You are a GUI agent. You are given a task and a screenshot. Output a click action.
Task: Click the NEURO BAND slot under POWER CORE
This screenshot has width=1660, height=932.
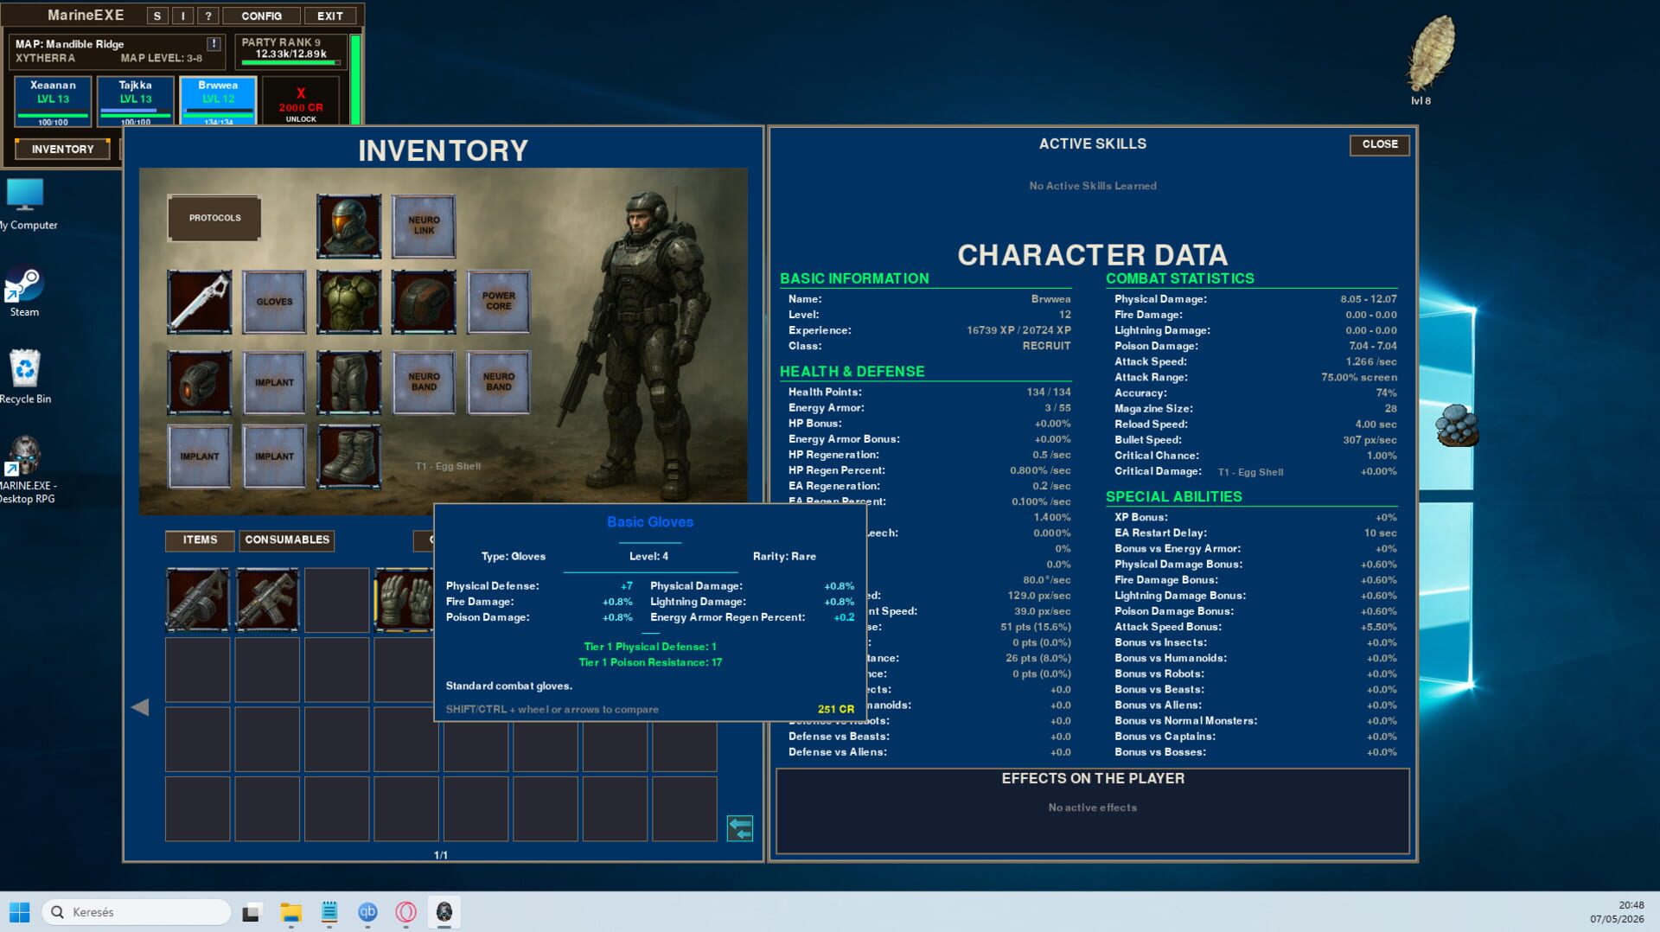[499, 382]
